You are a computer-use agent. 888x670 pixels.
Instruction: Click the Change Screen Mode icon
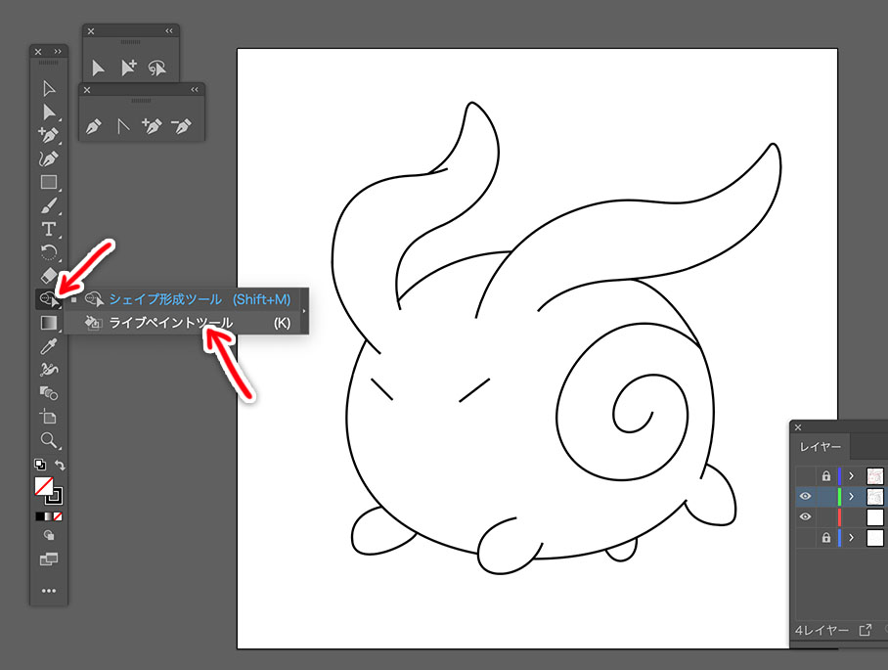pyautogui.click(x=49, y=559)
